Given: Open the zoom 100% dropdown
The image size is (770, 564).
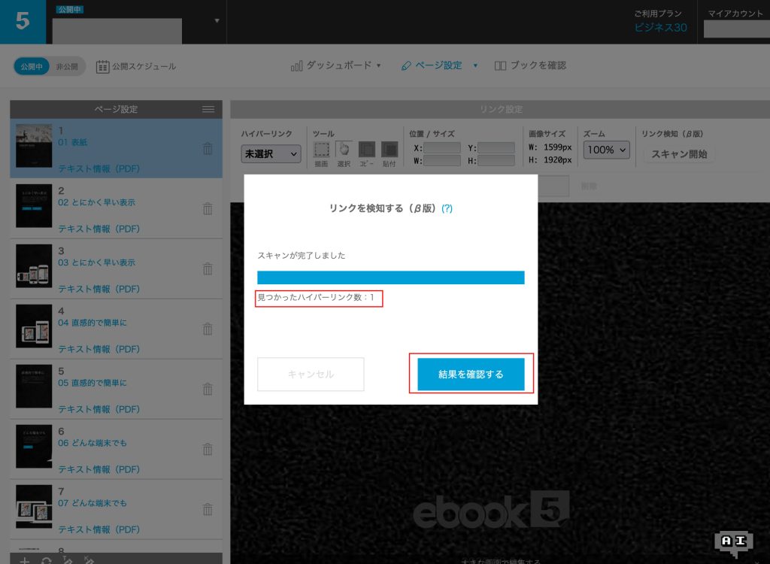Looking at the screenshot, I should [x=606, y=150].
